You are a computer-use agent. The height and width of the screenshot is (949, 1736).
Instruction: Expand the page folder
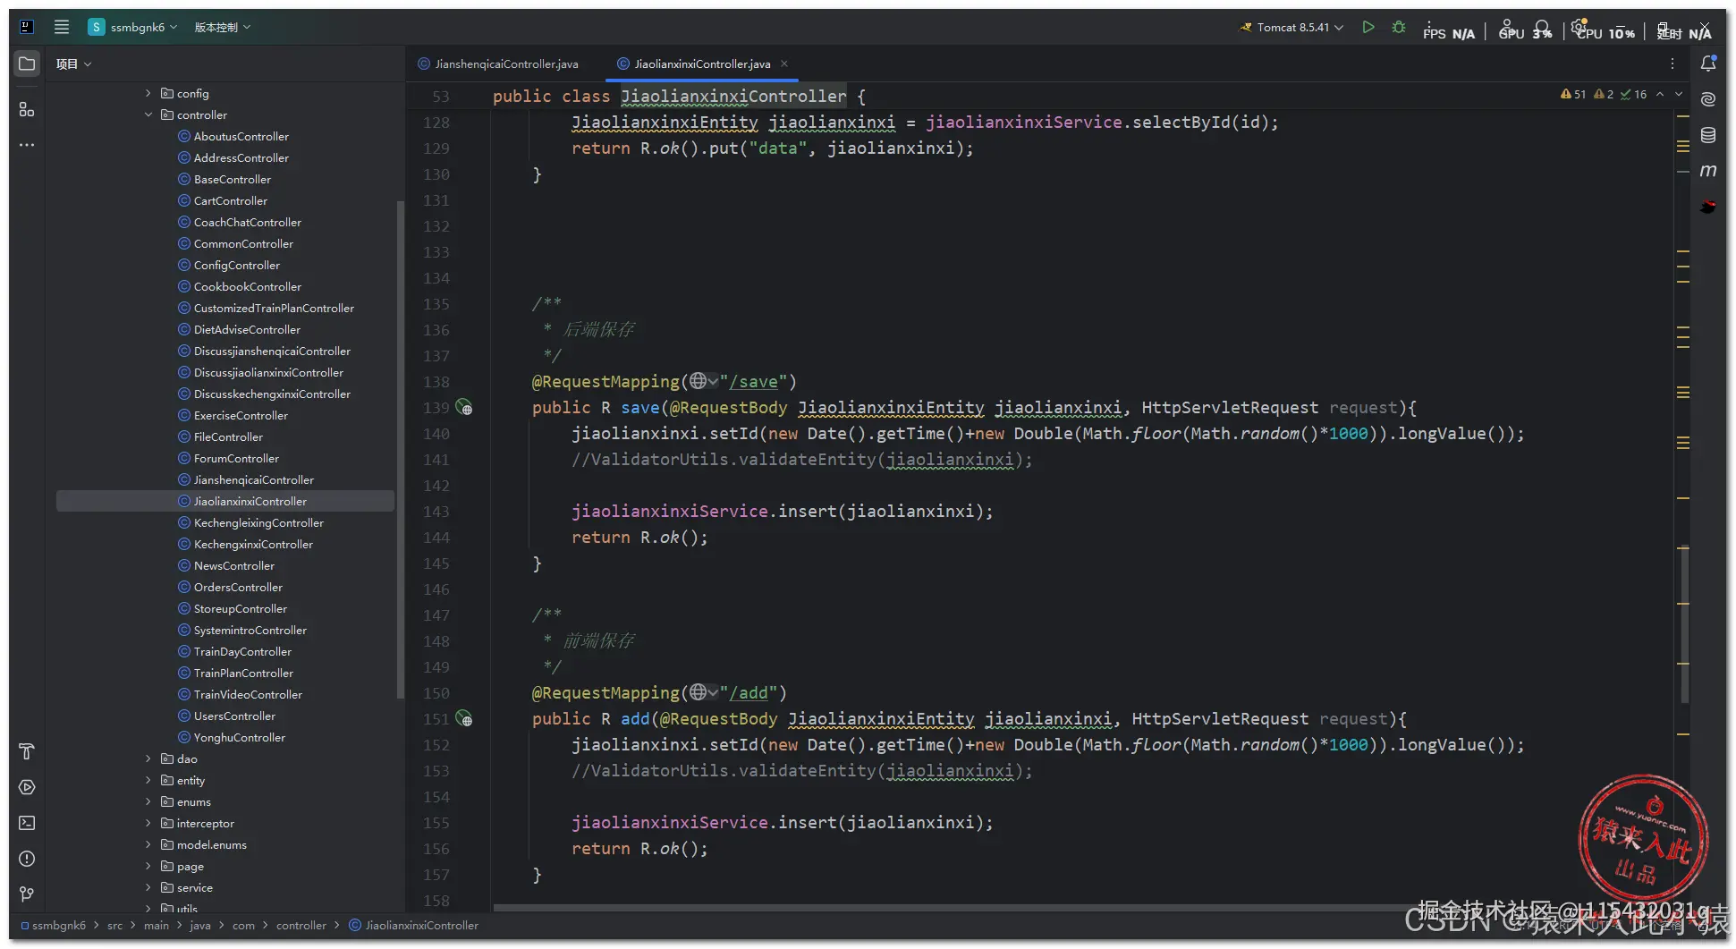(148, 866)
